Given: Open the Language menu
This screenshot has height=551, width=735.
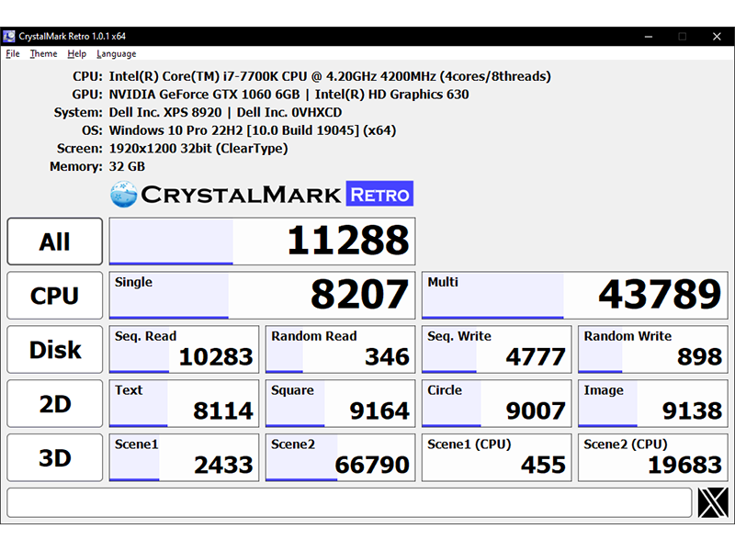Looking at the screenshot, I should (116, 54).
